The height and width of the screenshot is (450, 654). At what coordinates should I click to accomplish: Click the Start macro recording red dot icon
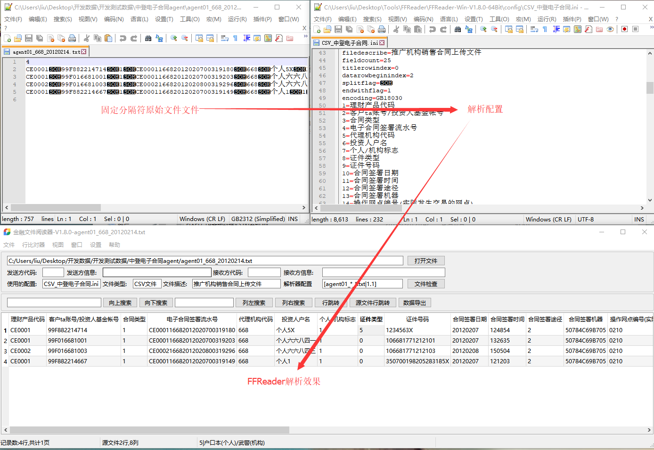[625, 29]
